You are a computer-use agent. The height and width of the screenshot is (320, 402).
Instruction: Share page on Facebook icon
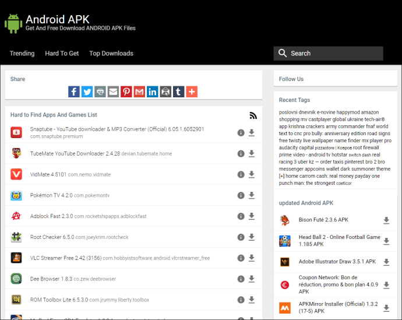tap(74, 92)
